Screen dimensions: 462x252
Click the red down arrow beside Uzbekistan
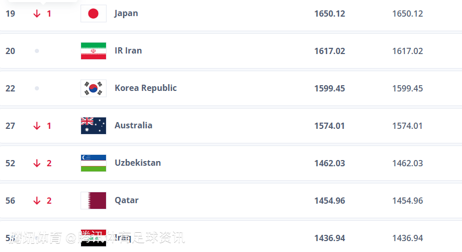pos(37,163)
